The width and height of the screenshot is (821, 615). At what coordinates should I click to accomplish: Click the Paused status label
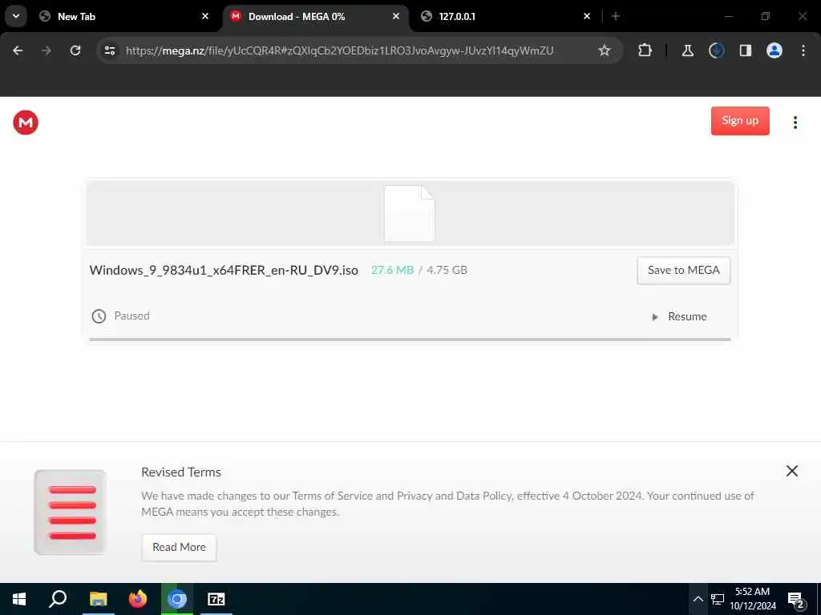pos(132,316)
